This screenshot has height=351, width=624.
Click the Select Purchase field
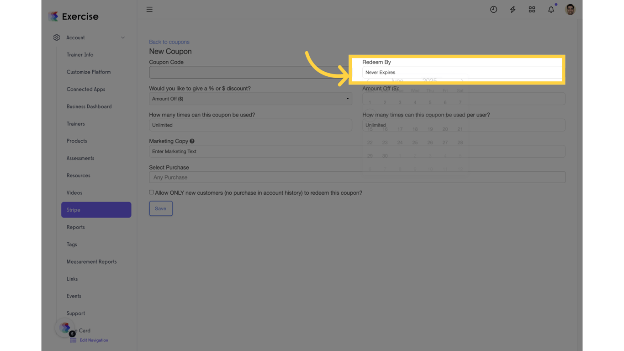pyautogui.click(x=357, y=177)
